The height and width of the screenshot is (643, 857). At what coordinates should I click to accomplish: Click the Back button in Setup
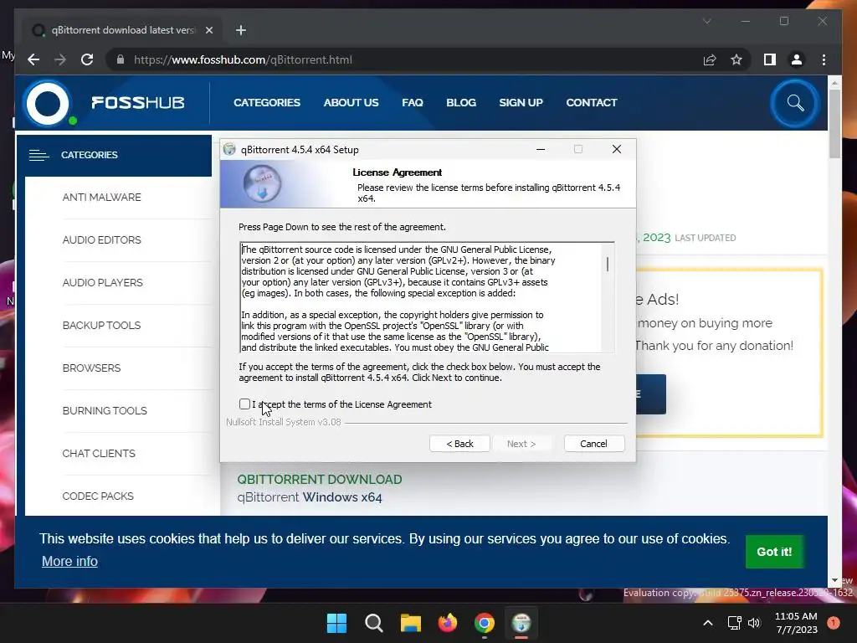[459, 444]
